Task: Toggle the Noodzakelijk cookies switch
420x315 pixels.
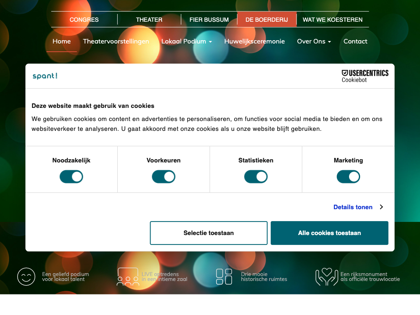Action: 71,177
